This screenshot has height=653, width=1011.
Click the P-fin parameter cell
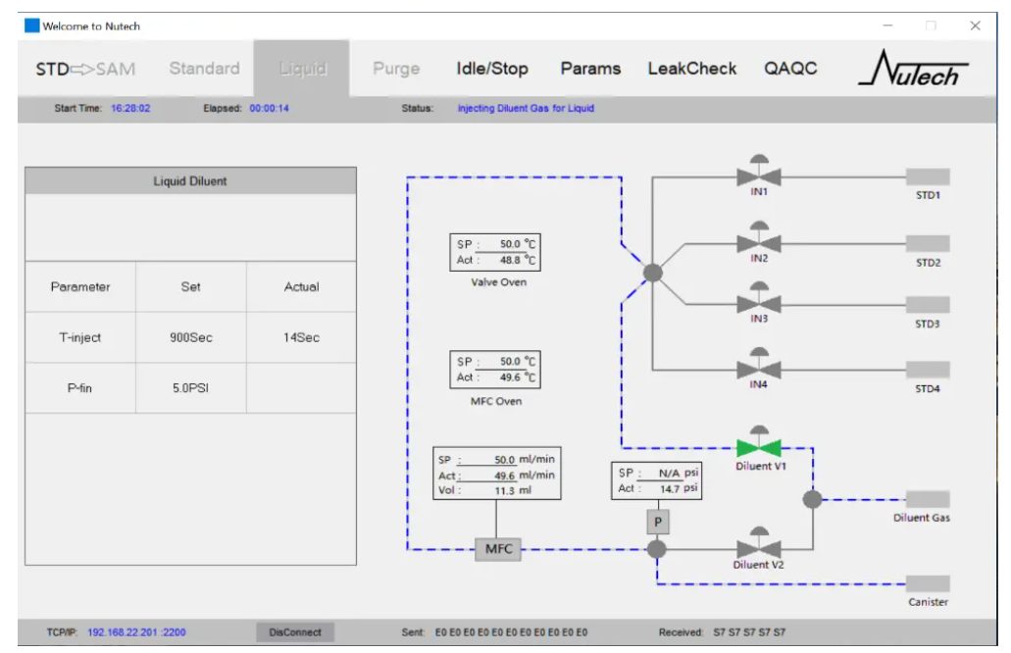[x=80, y=388]
